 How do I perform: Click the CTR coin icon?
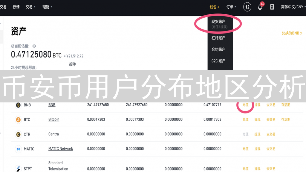(x=18, y=134)
